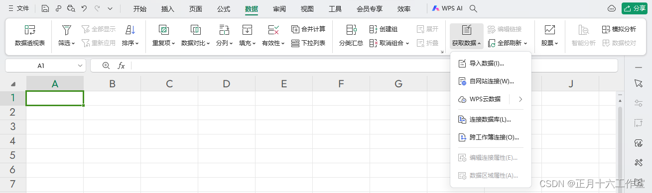Click the name box showing A1
652x193 pixels.
[x=41, y=65]
